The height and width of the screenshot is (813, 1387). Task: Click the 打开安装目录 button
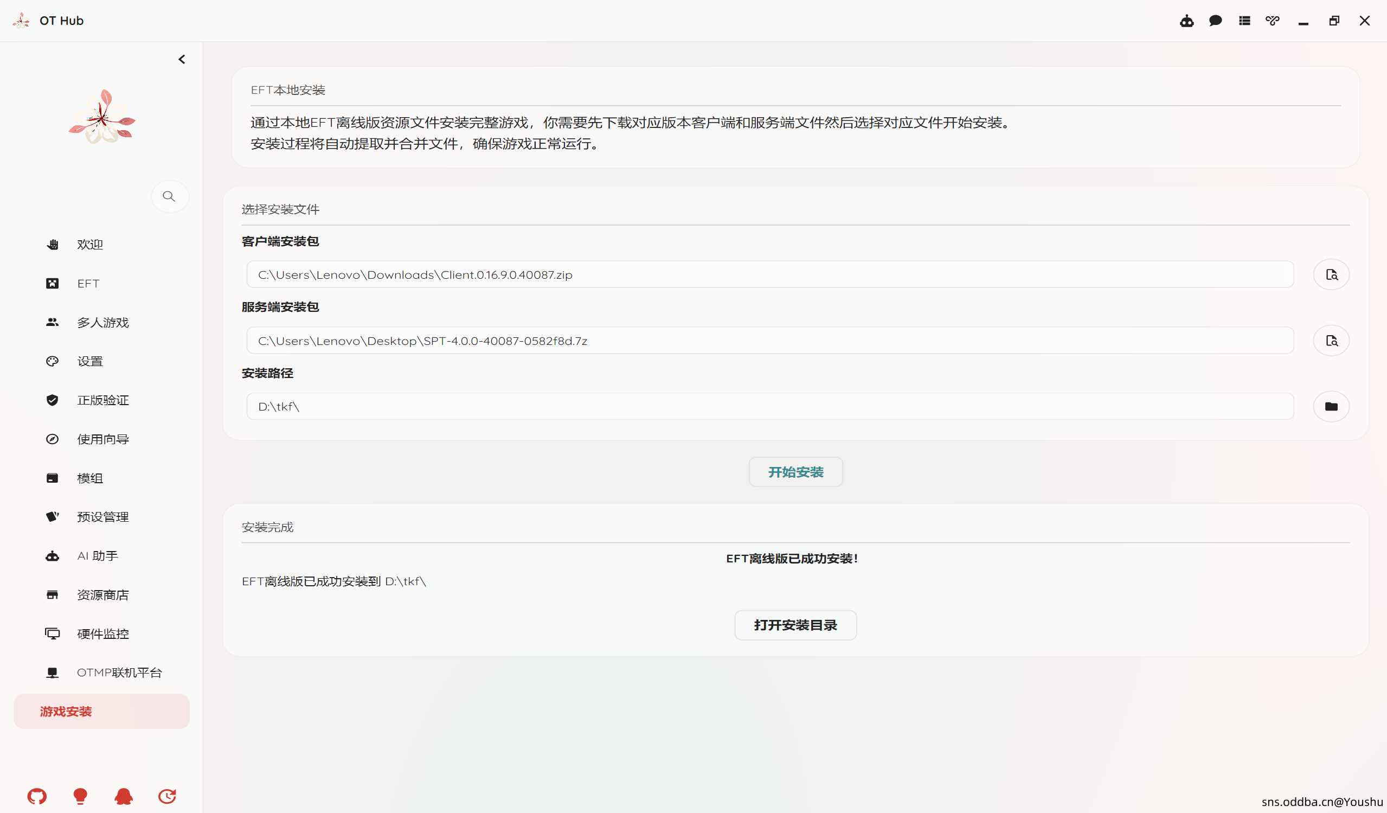pos(795,625)
